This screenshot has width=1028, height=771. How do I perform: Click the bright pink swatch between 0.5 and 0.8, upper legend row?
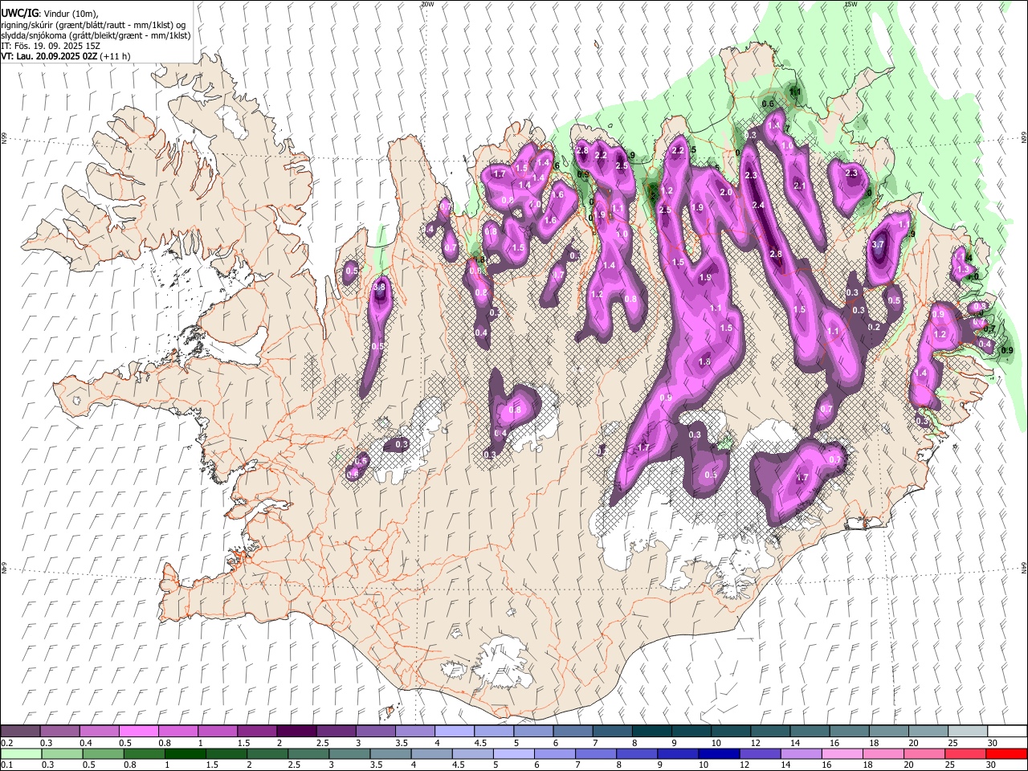point(138,731)
